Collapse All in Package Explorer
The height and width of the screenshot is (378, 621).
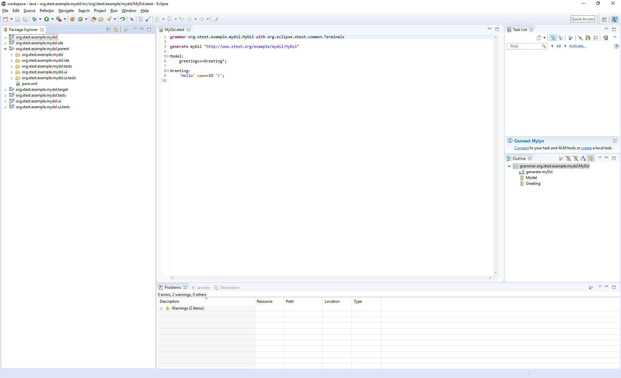pyautogui.click(x=108, y=29)
